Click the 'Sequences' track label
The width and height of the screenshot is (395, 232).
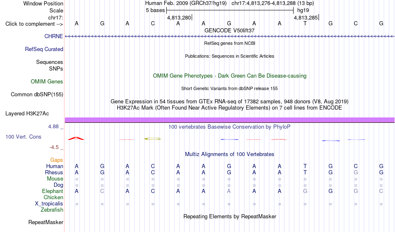pos(49,62)
